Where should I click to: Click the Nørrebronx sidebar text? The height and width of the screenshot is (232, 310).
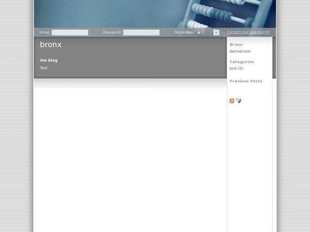pyautogui.click(x=240, y=51)
